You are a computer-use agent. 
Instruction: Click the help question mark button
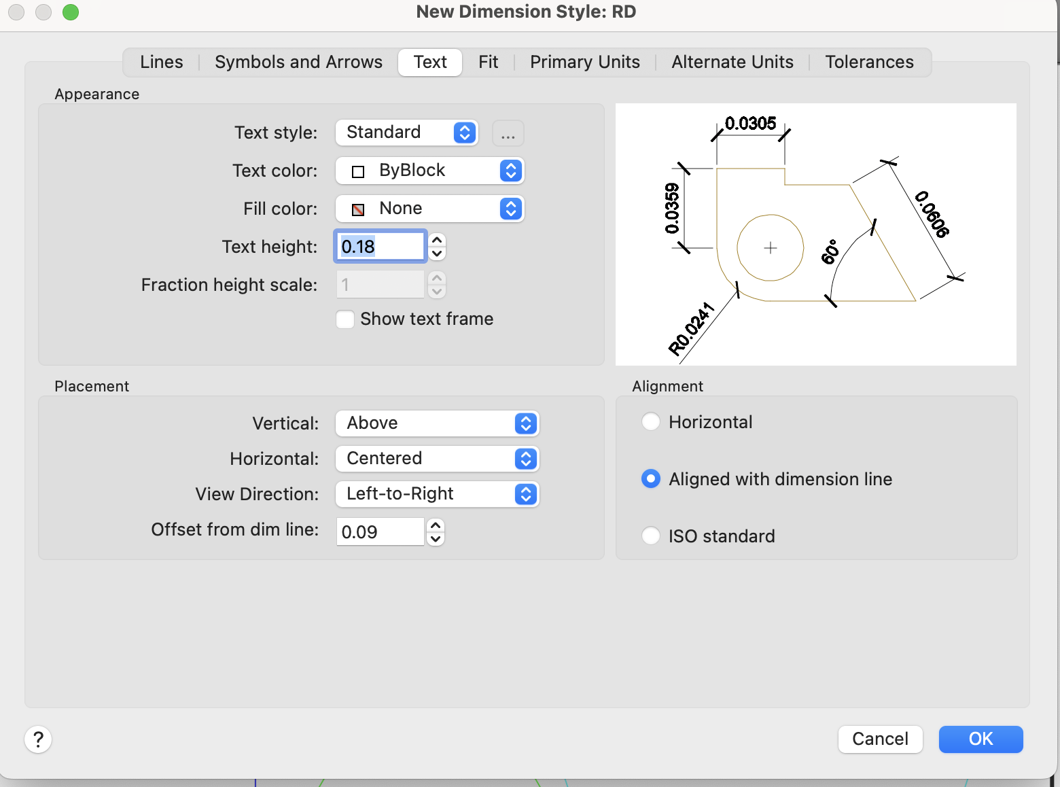38,739
